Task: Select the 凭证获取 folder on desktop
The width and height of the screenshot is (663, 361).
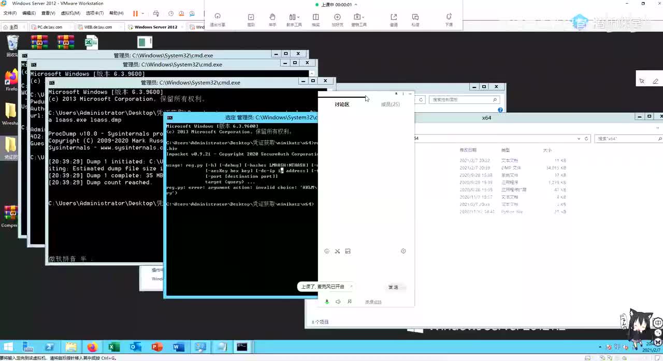Action: tap(10, 147)
